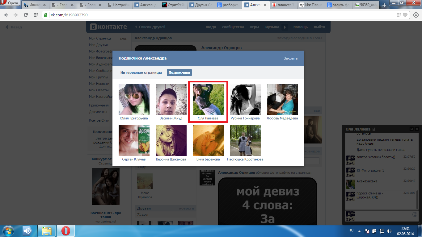Click the VKontakte logo in the header
Screen dimensions: 422x237
pos(108,27)
